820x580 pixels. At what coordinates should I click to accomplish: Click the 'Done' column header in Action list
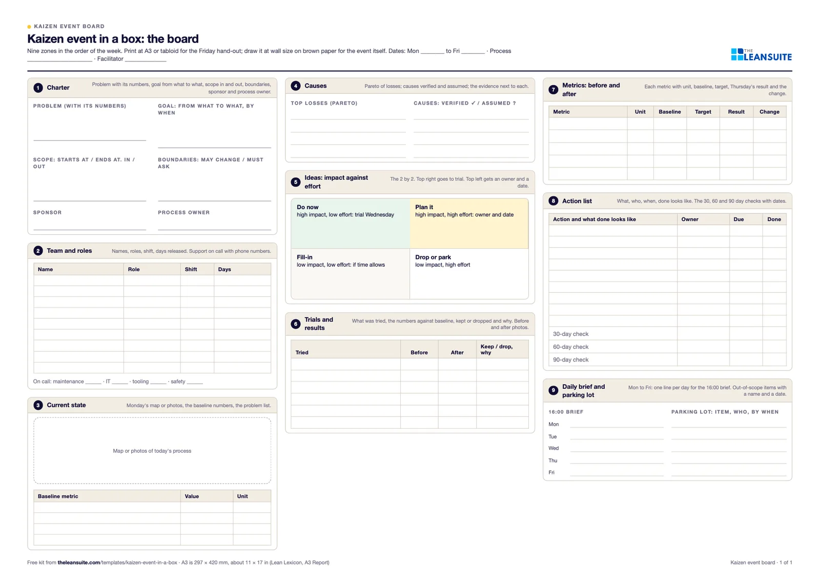point(774,219)
